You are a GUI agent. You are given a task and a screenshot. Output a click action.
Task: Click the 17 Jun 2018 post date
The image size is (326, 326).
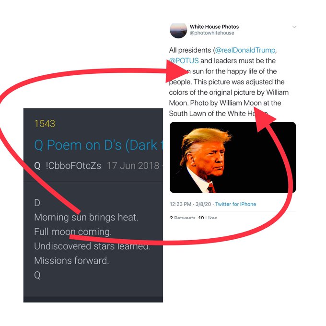point(133,166)
